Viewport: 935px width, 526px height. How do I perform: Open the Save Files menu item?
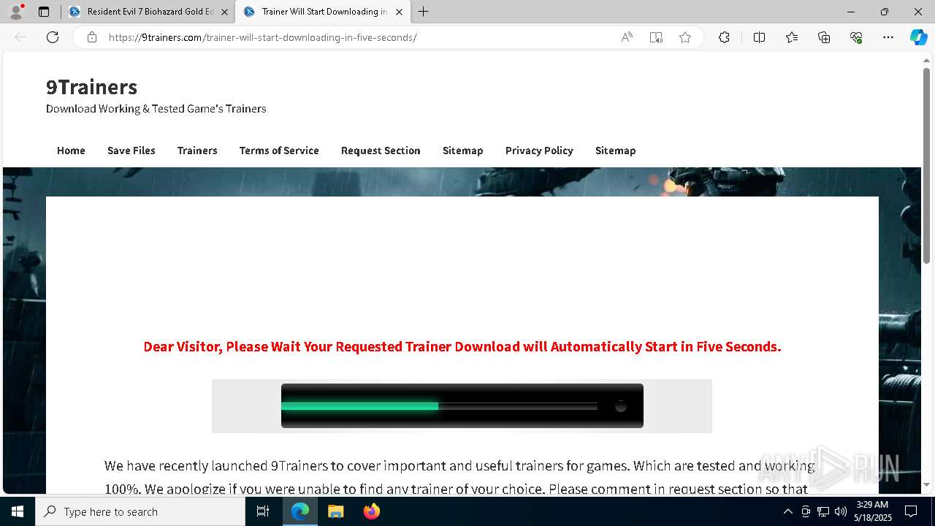pos(131,150)
